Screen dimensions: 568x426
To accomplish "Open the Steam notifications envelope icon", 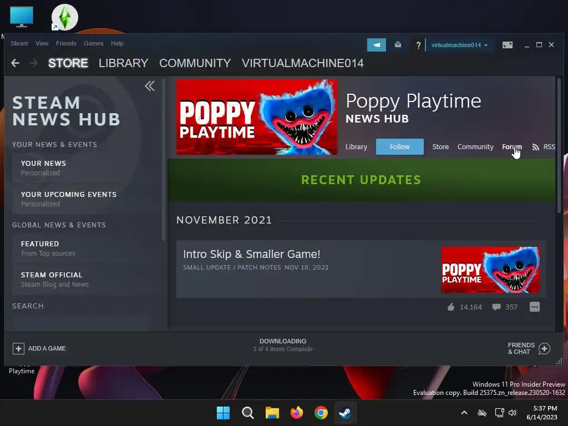I will (x=398, y=45).
